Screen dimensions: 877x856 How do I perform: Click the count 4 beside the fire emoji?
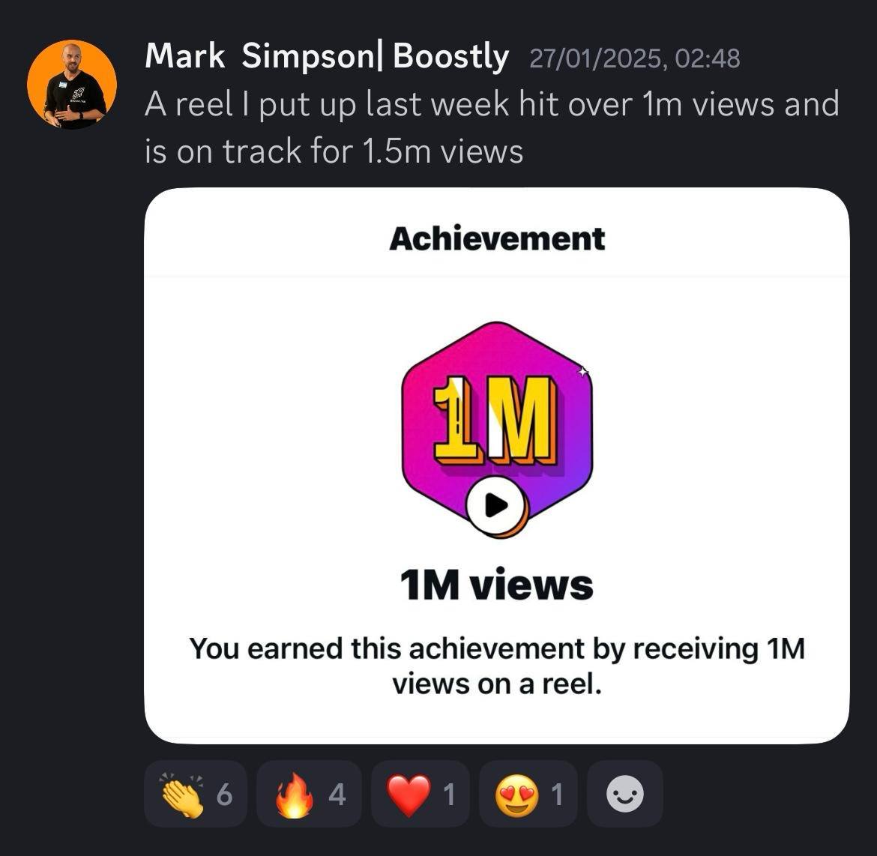point(337,795)
